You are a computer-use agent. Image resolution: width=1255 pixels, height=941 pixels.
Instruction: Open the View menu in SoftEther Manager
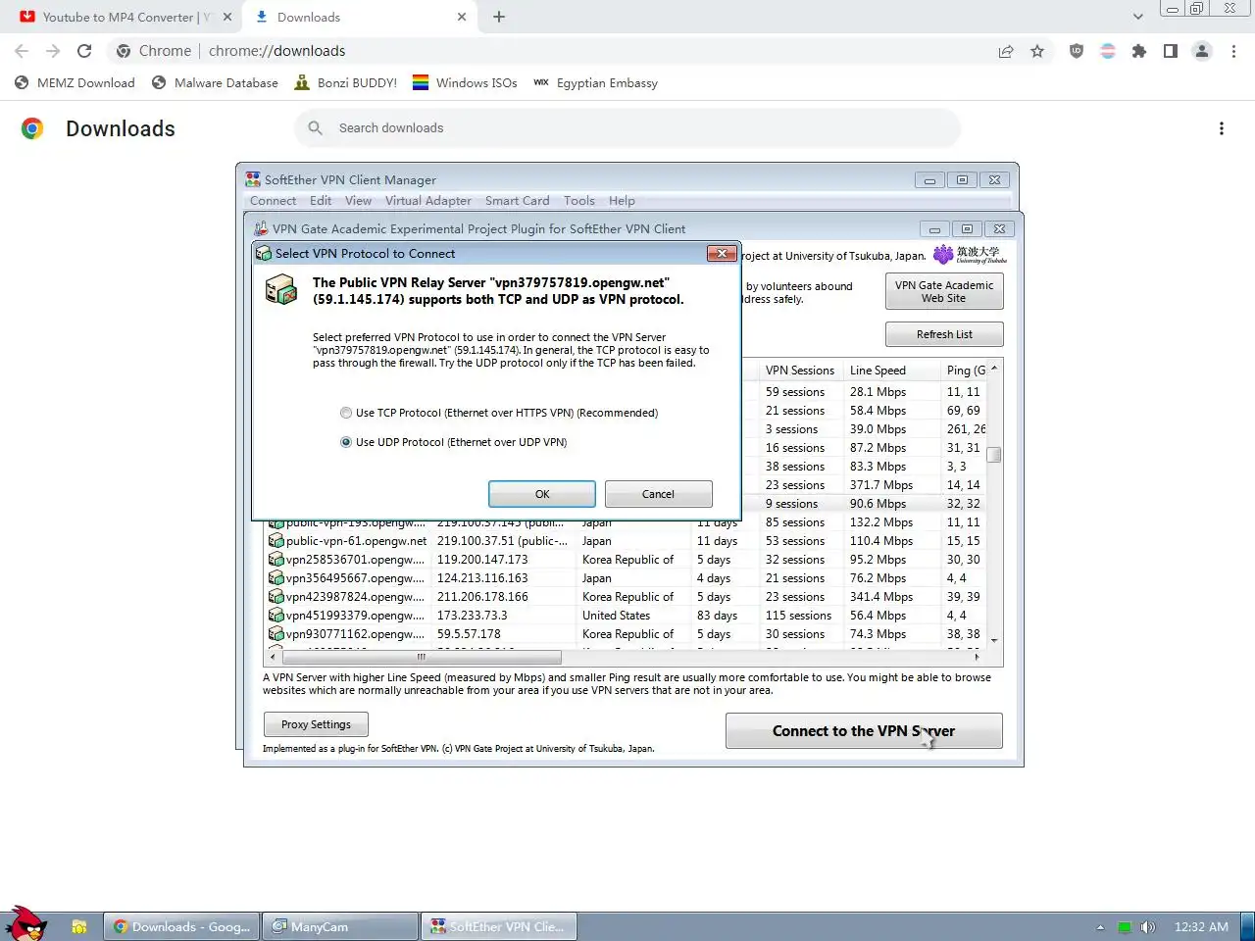358,201
